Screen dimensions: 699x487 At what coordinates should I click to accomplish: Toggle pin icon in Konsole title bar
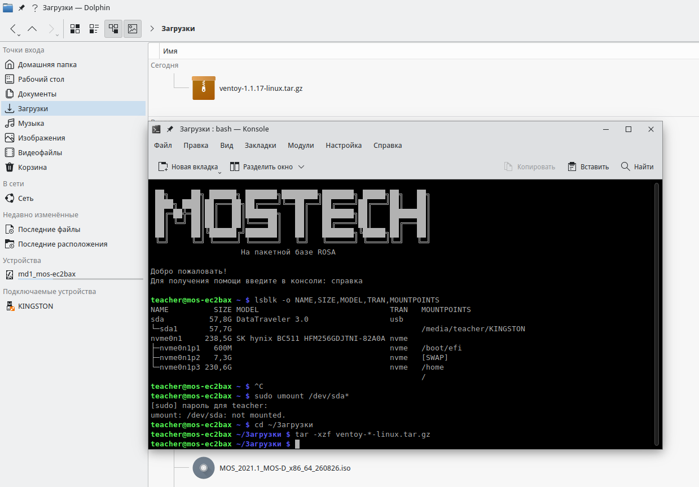170,129
